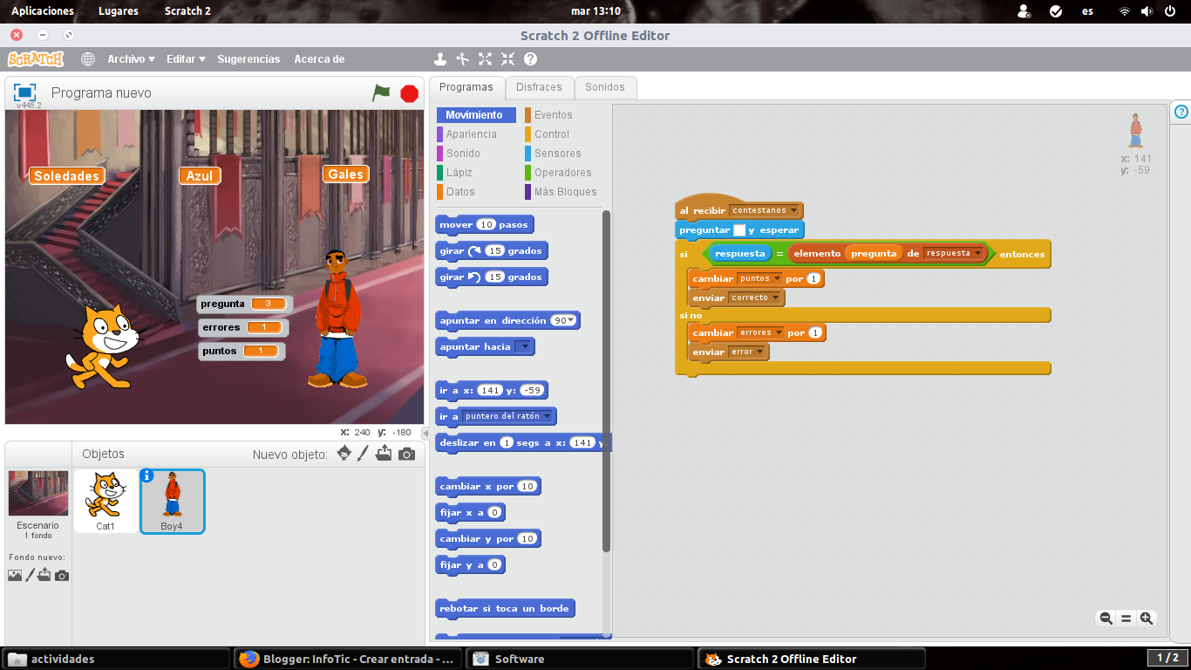Open list dropdown in elemento block
The width and height of the screenshot is (1191, 670).
click(978, 254)
